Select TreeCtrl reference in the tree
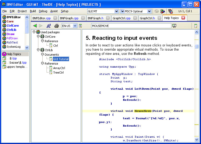Screen dimensions: 201x144 click(58, 73)
